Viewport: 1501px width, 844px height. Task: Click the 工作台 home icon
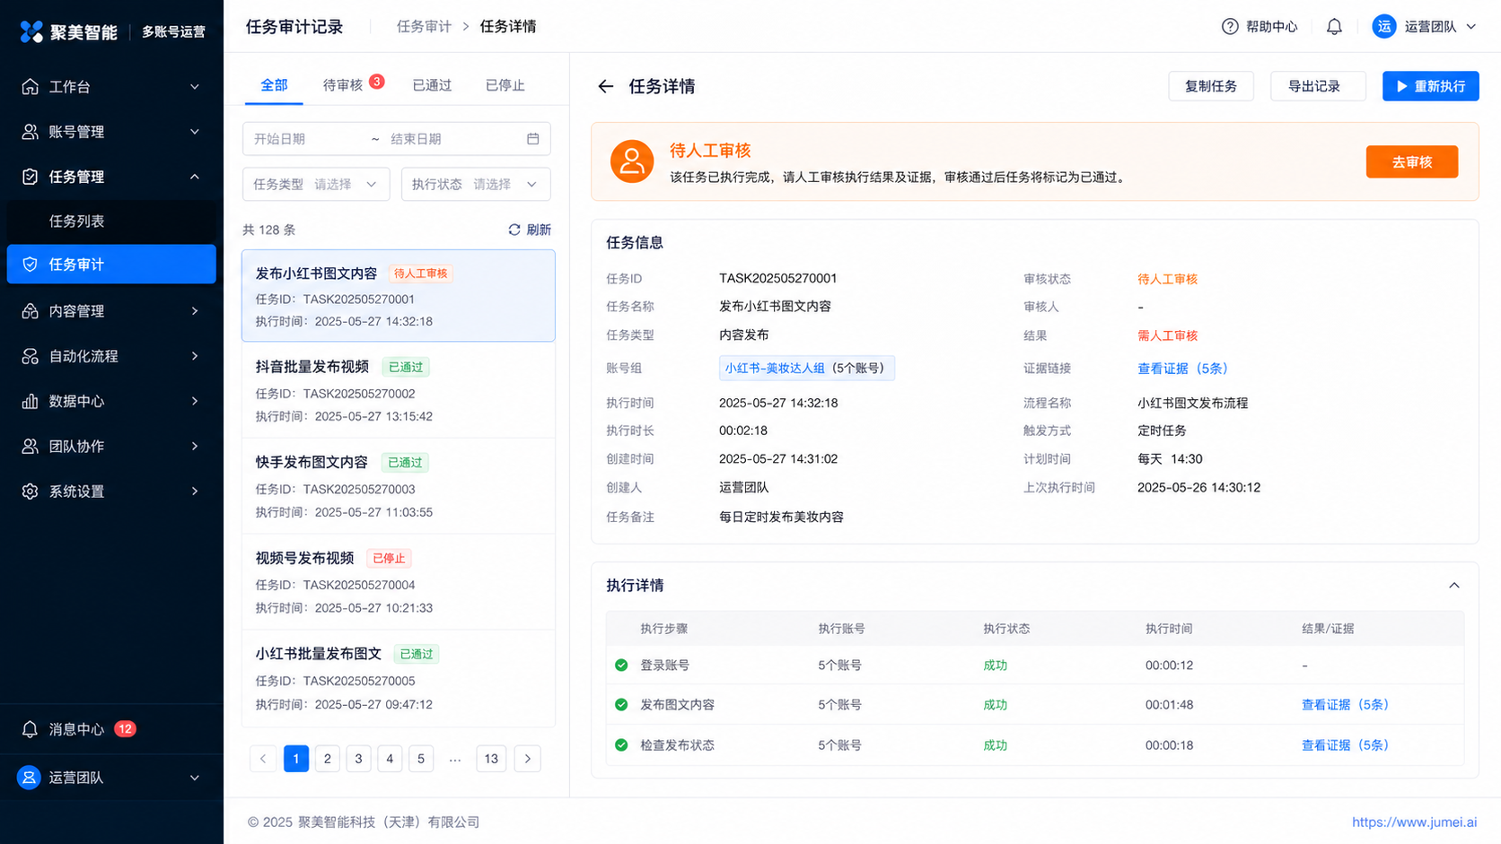pos(30,86)
